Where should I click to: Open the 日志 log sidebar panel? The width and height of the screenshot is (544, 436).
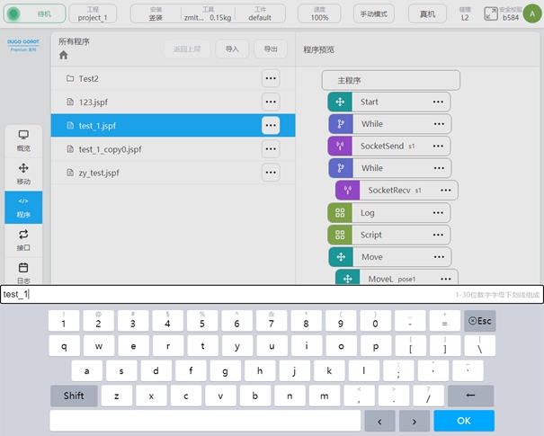23,271
